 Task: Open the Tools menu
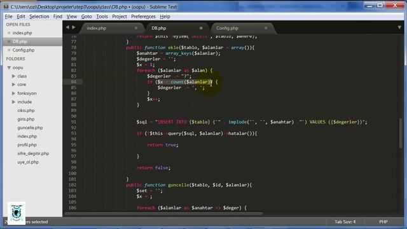[x=102, y=17]
